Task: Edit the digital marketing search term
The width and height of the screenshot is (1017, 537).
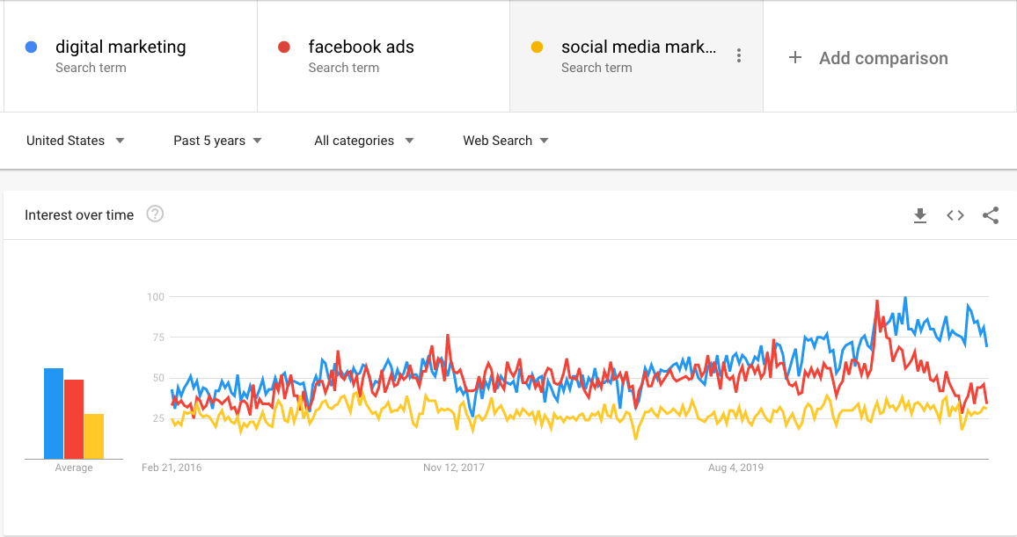Action: tap(121, 47)
